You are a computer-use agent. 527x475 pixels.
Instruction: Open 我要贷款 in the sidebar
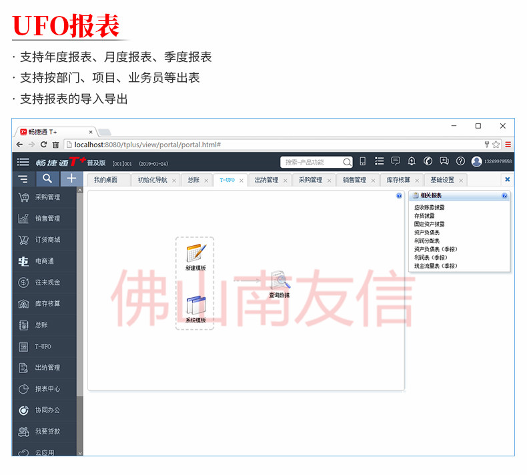(45, 431)
